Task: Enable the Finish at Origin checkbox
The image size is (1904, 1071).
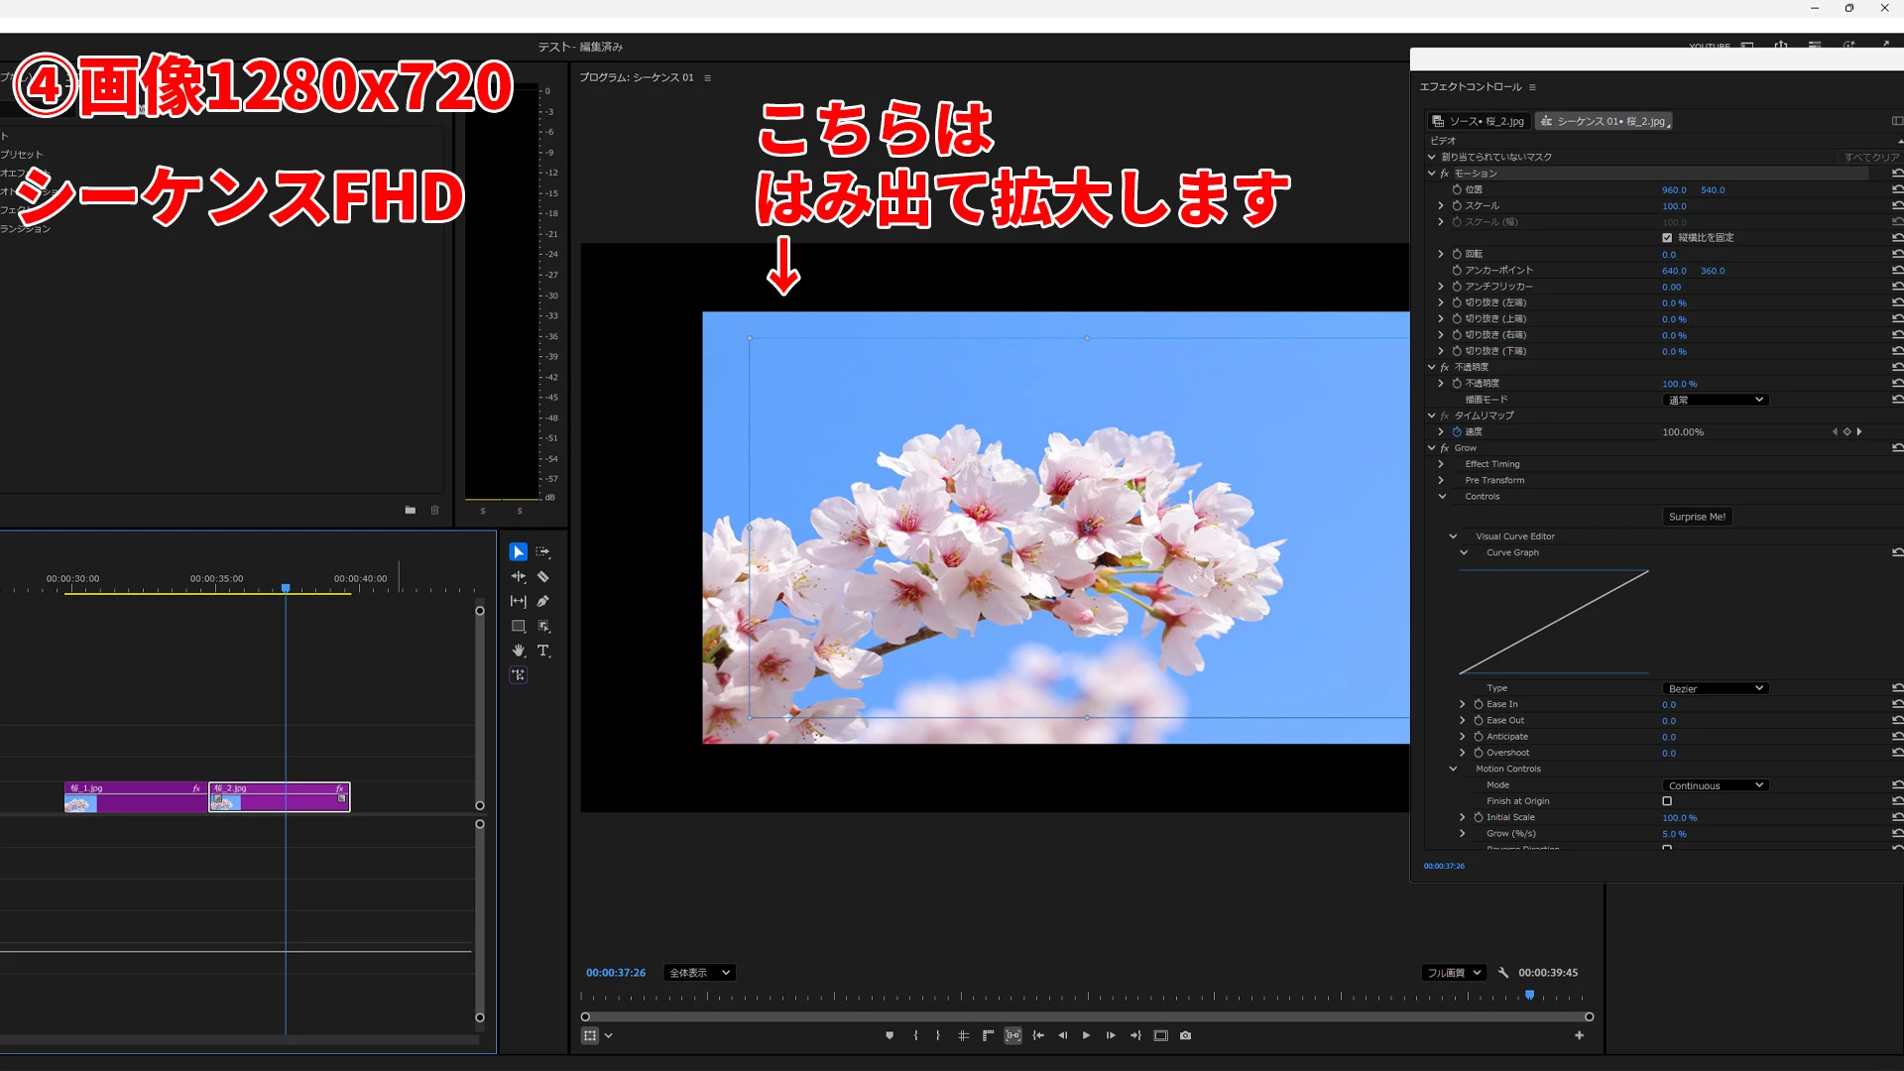Action: click(x=1667, y=801)
